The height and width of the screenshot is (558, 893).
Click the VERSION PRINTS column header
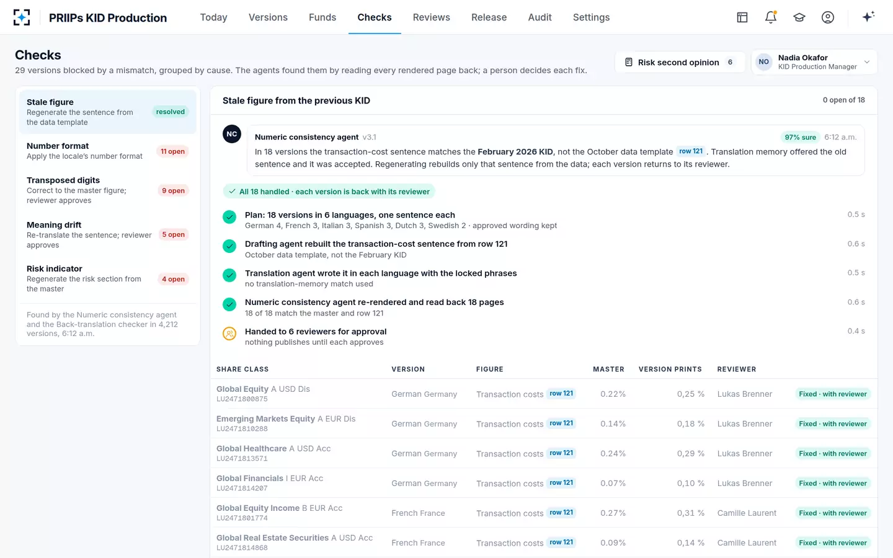pyautogui.click(x=670, y=369)
